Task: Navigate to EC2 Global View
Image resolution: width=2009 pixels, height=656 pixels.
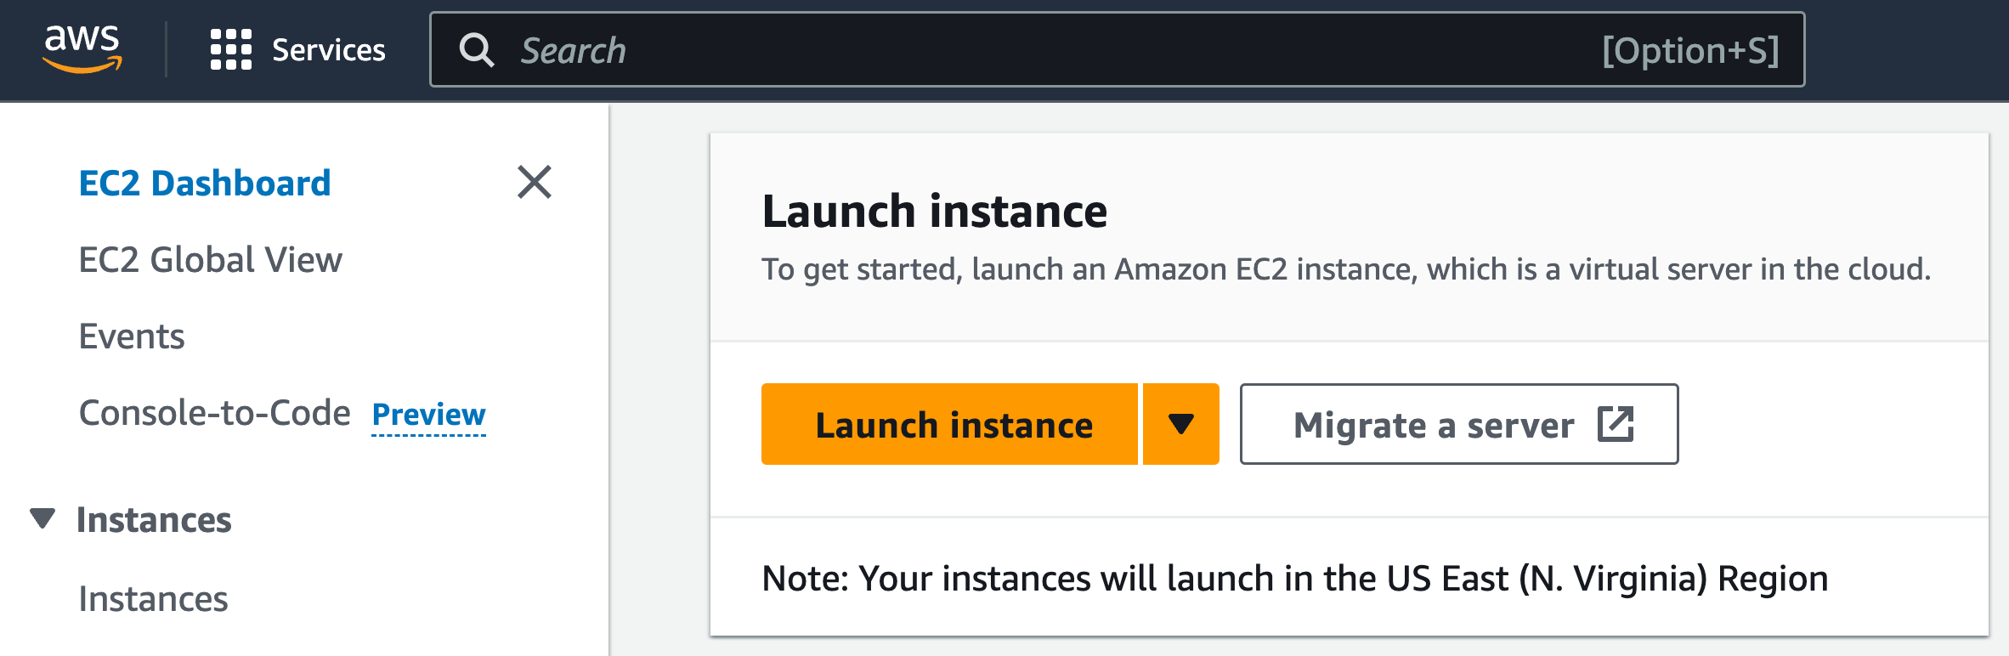Action: pyautogui.click(x=210, y=260)
